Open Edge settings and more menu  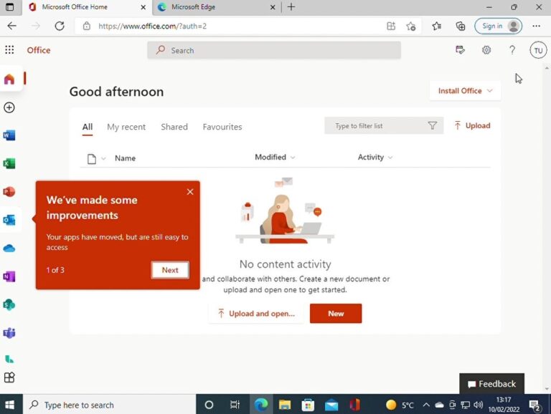536,26
